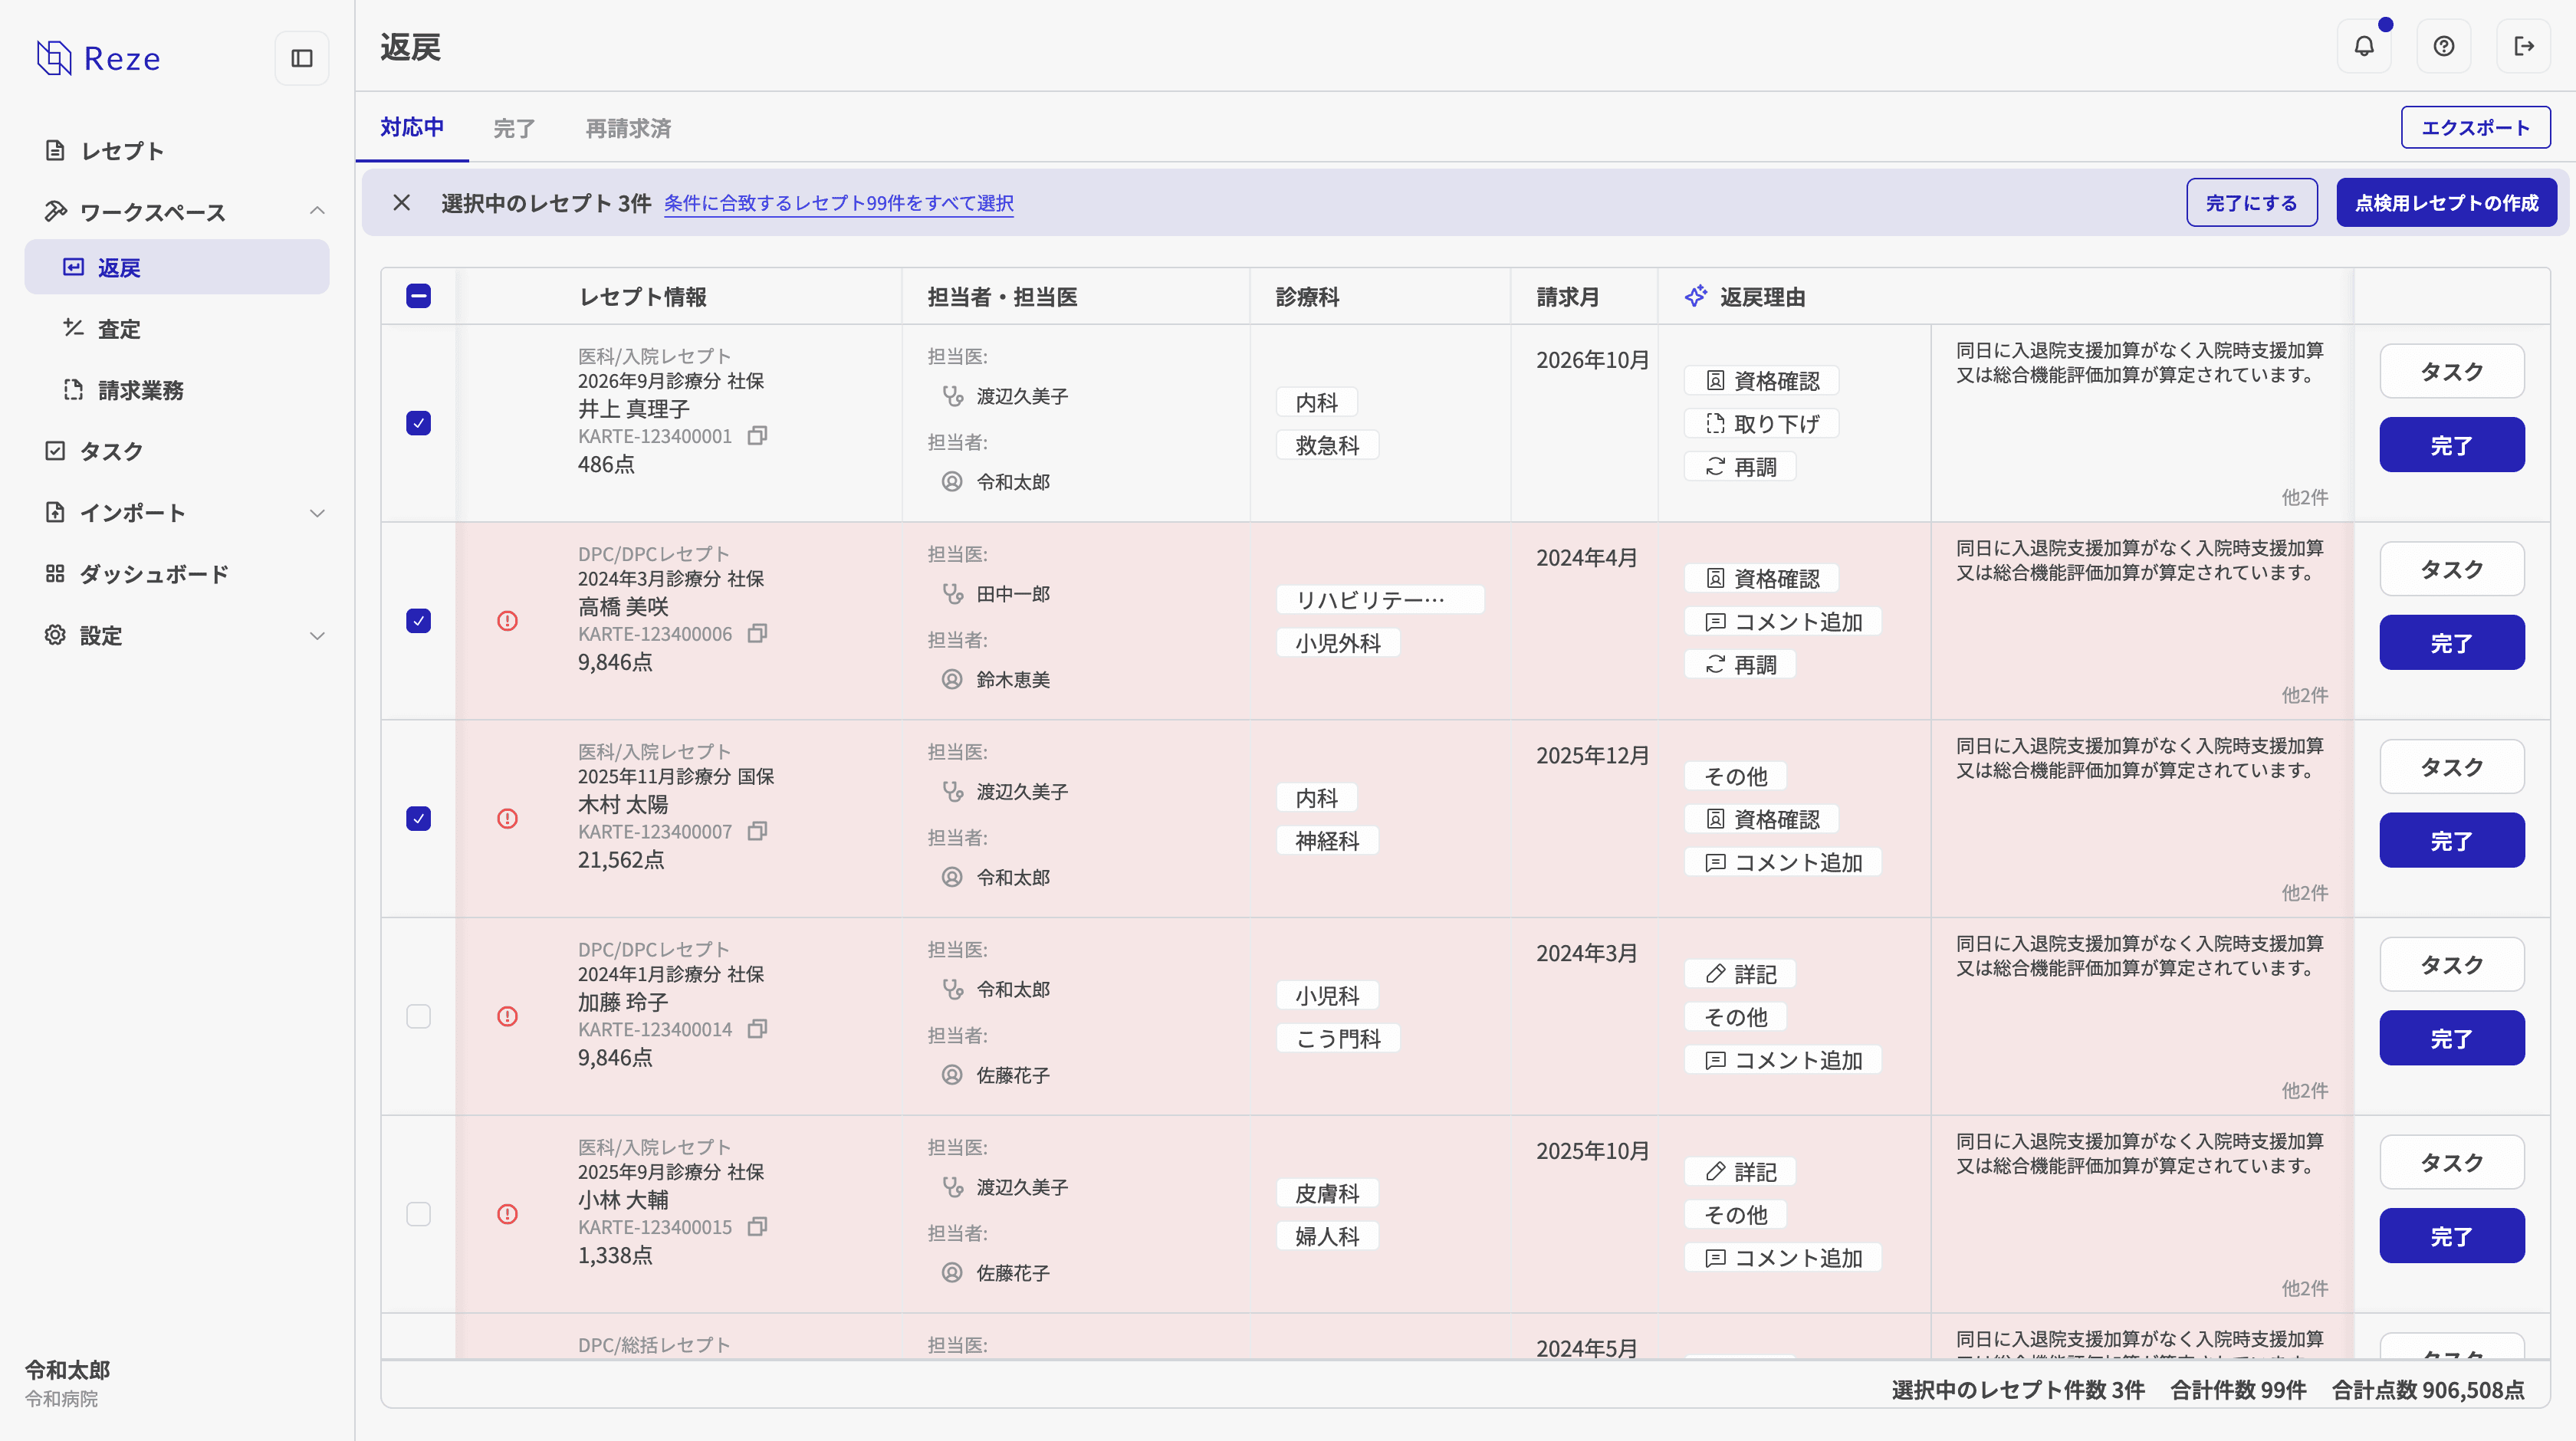Uncheck the 木村 太陽 row checkbox

(418, 818)
